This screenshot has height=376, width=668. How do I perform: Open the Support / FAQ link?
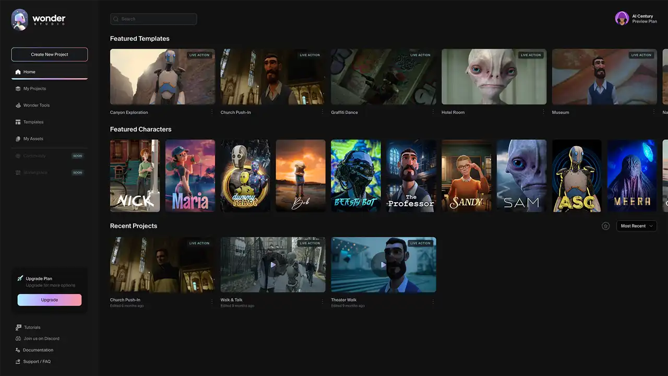pos(37,361)
